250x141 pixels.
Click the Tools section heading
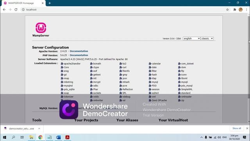tap(37, 120)
